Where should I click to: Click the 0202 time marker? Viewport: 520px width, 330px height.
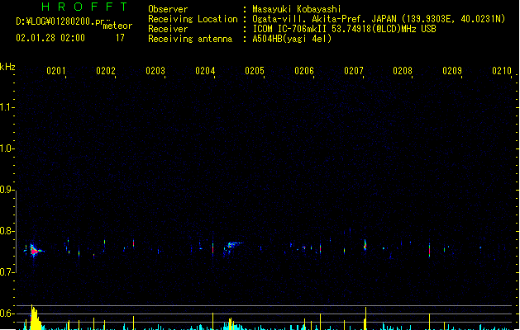point(106,71)
